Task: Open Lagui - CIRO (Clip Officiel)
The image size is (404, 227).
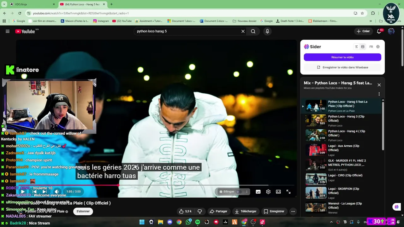Action: (342, 179)
